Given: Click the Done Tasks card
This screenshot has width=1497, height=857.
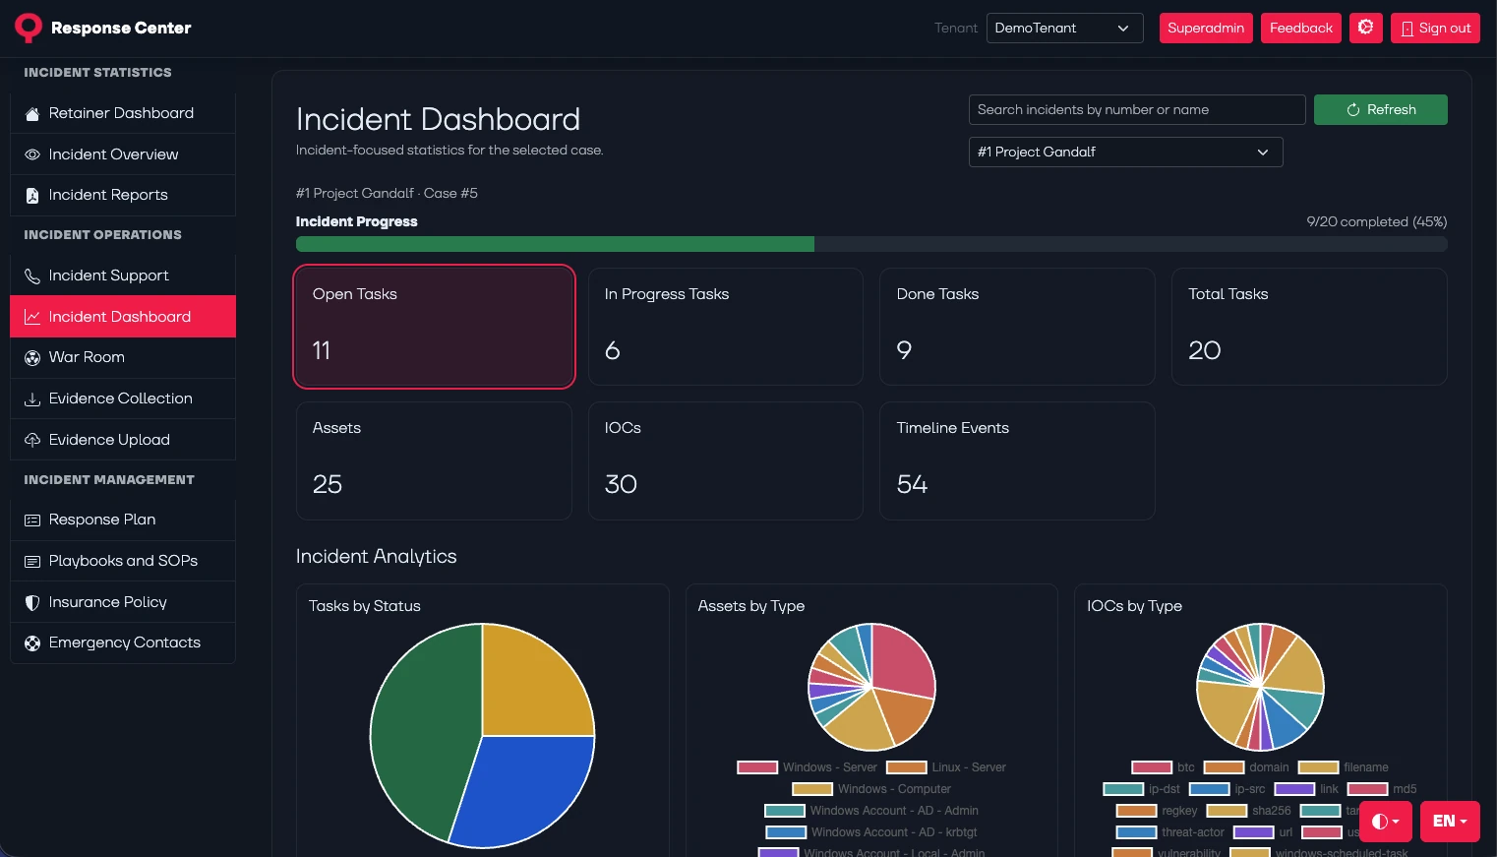Looking at the screenshot, I should click(1017, 327).
